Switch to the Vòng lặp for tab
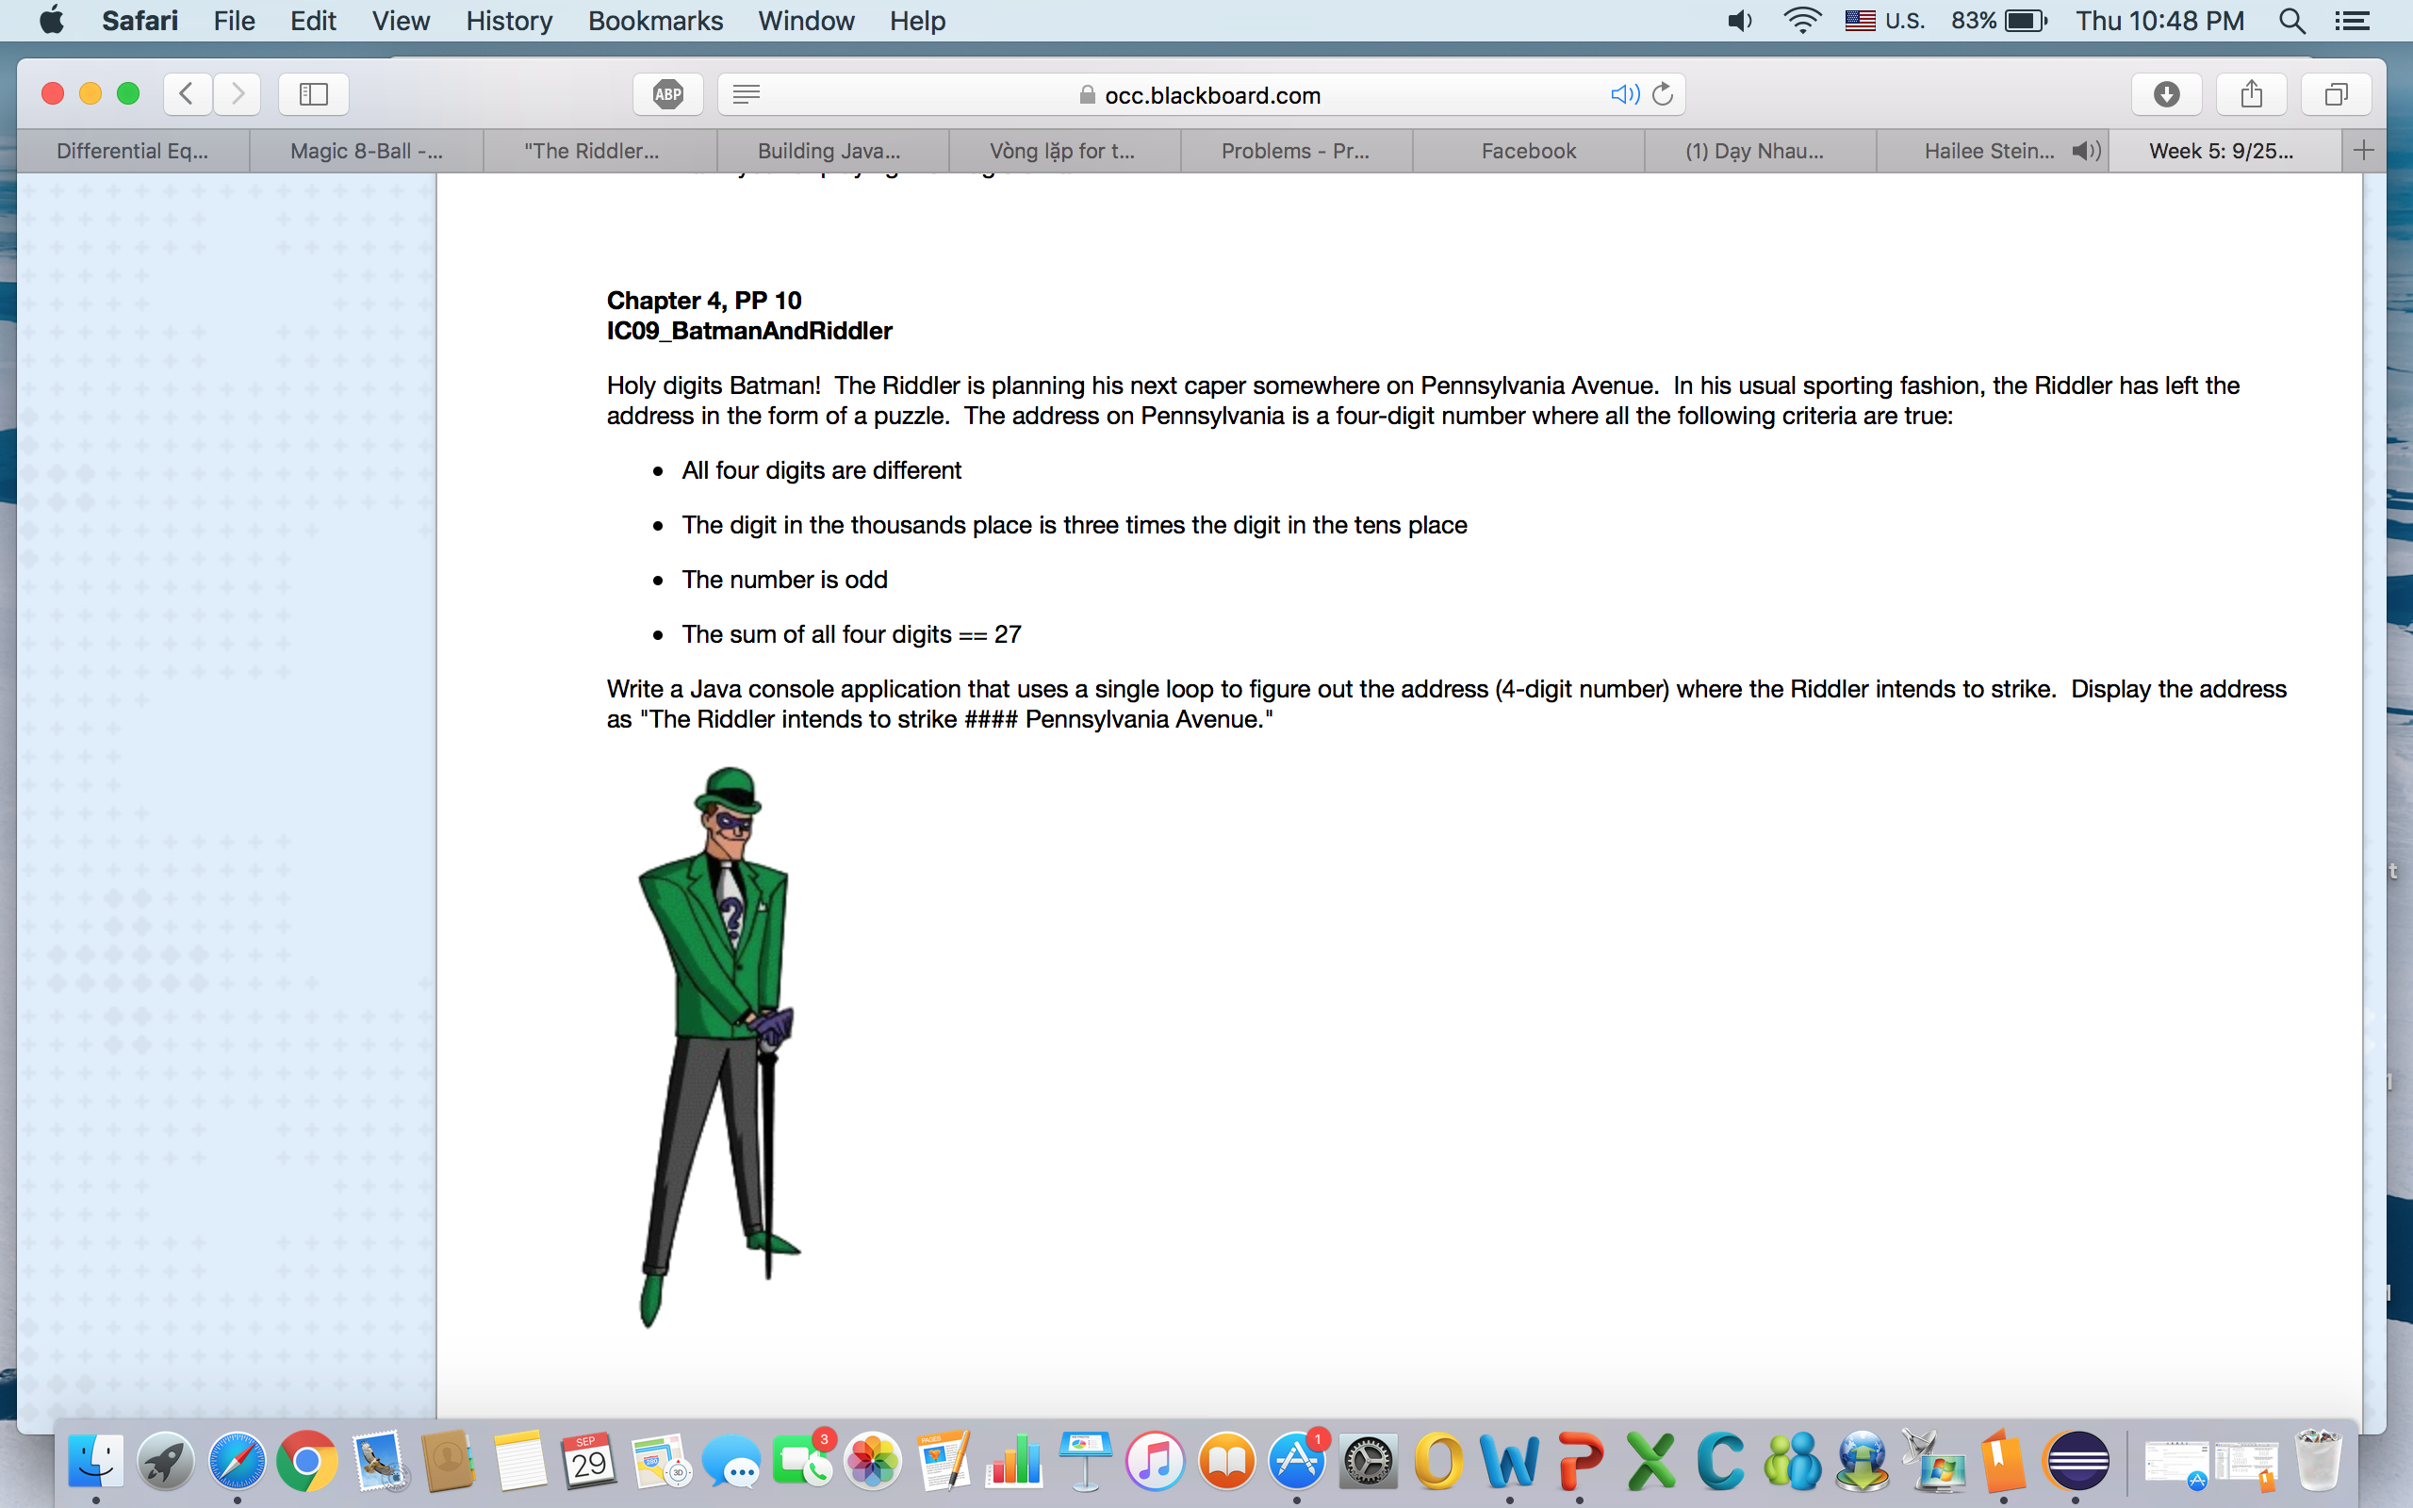The width and height of the screenshot is (2413, 1508). click(1063, 151)
